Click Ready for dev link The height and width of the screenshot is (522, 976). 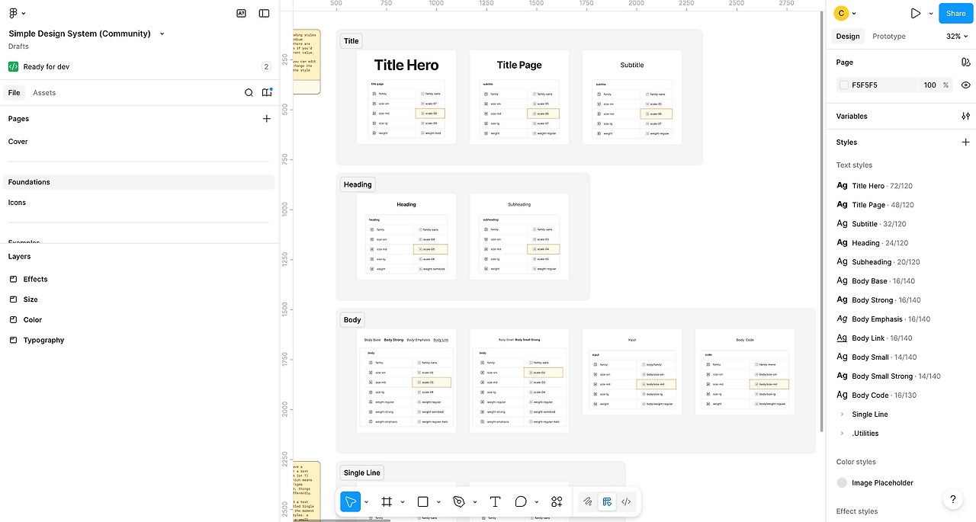[46, 66]
